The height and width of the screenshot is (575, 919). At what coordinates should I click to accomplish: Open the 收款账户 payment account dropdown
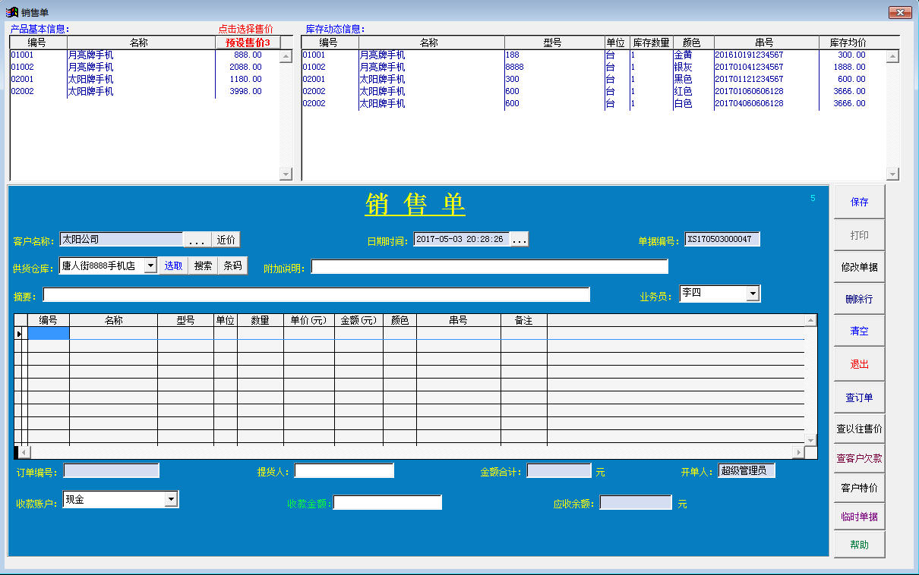tap(171, 499)
